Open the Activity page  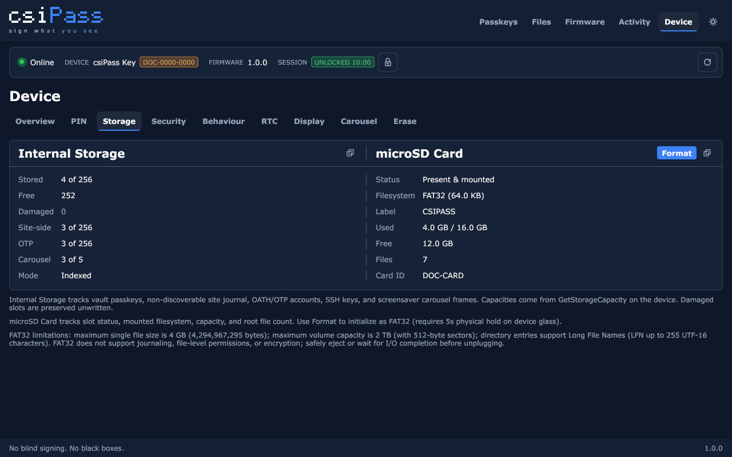634,22
